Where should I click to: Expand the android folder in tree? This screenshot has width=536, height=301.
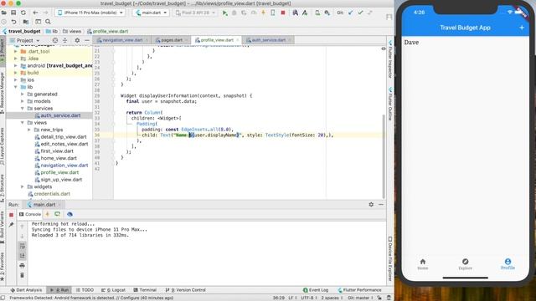(15, 65)
